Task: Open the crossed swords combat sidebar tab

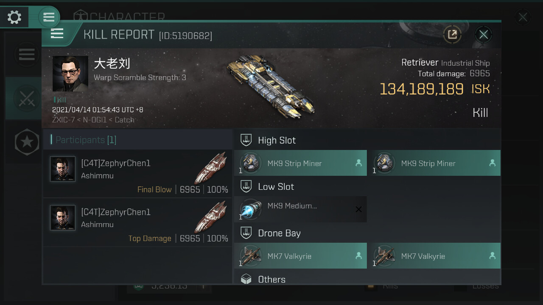Action: click(25, 98)
